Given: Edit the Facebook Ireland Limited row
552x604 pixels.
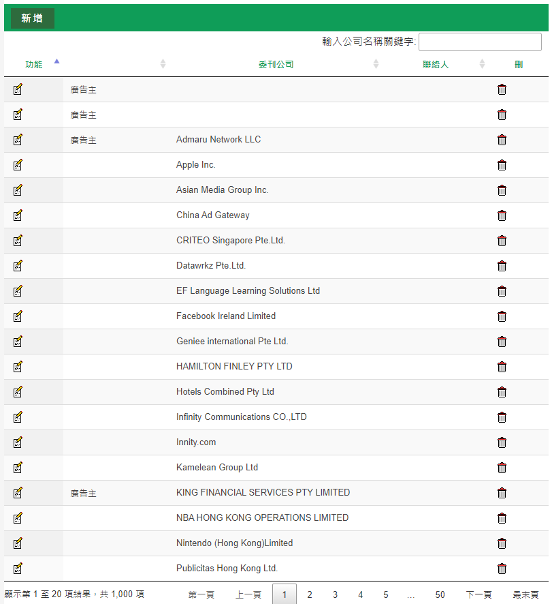Looking at the screenshot, I should coord(18,316).
